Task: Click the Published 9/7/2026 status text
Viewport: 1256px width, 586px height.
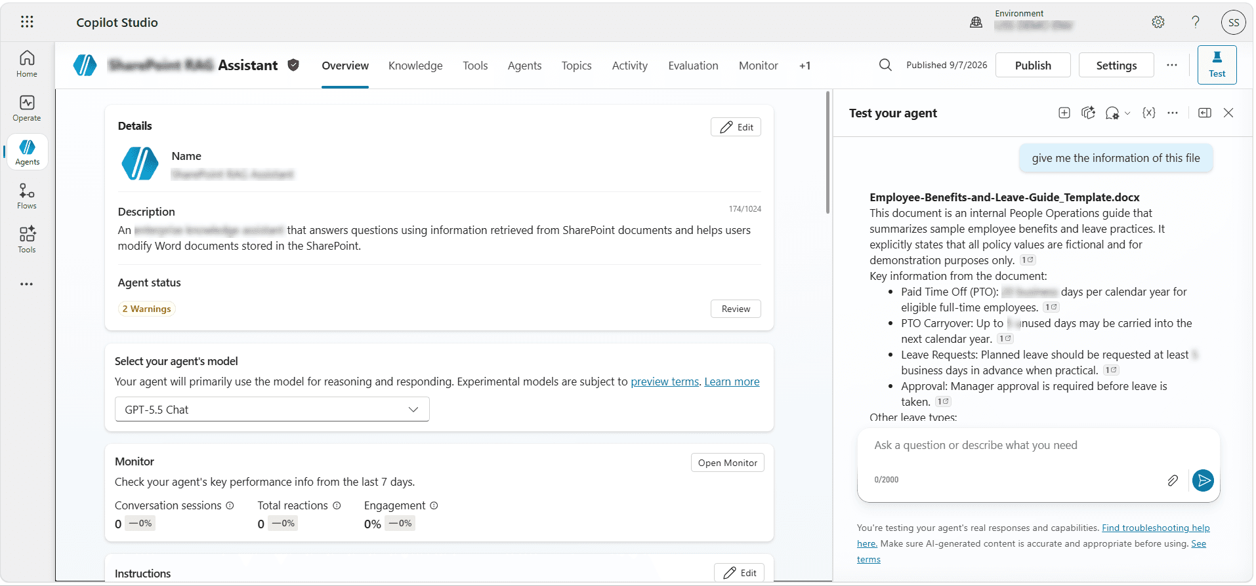Action: click(946, 65)
